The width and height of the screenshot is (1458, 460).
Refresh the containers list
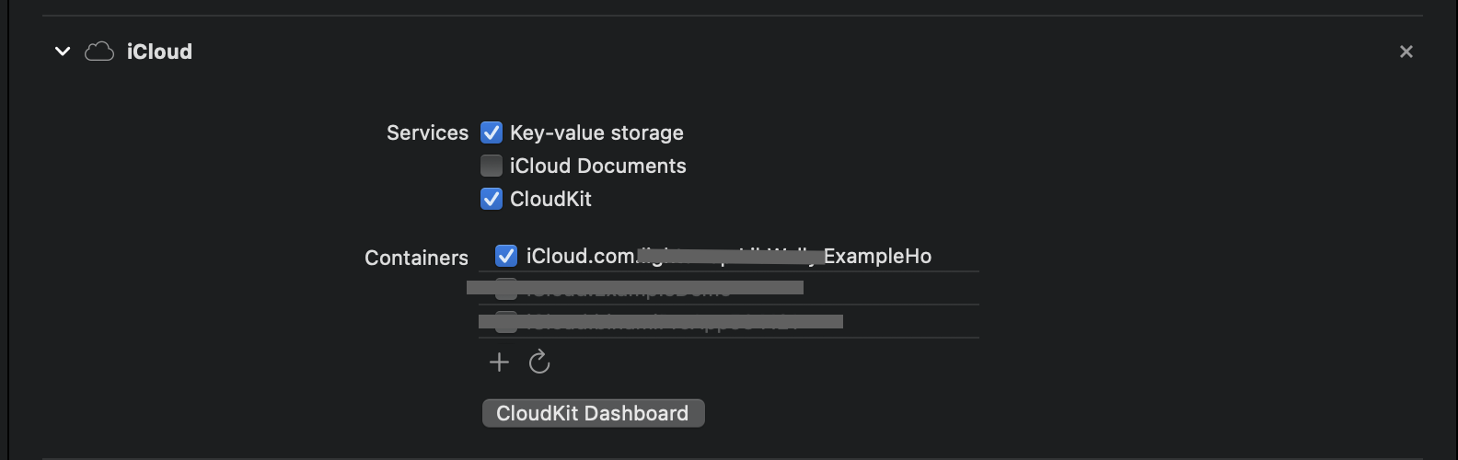coord(539,362)
